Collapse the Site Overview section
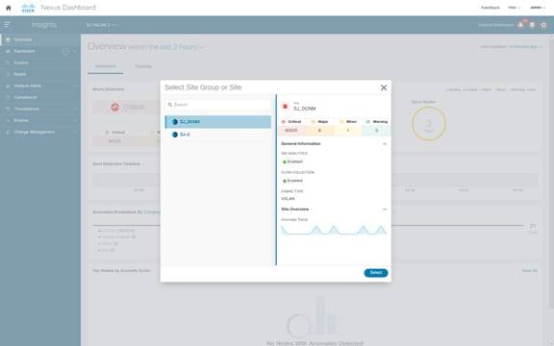The image size is (554, 346). pos(385,210)
